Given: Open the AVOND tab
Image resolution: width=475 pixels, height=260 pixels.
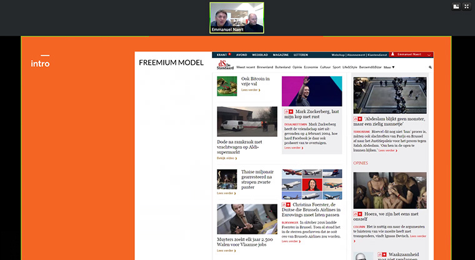Looking at the screenshot, I should click(x=241, y=55).
